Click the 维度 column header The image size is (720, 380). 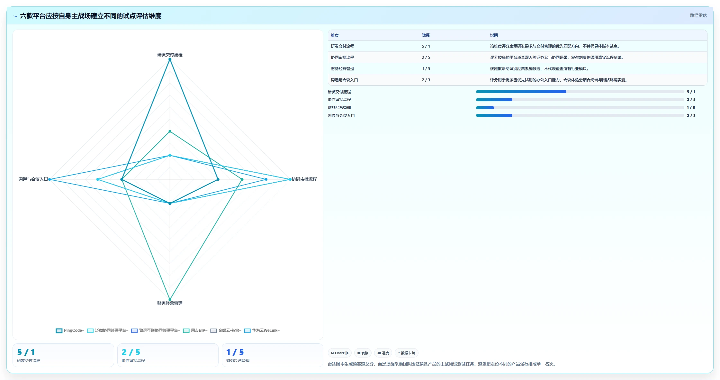(335, 35)
